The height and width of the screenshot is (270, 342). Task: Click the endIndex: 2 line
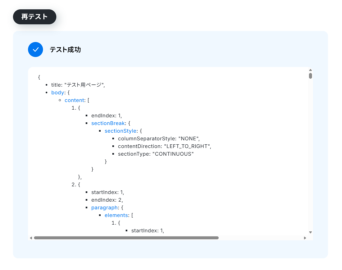107,200
